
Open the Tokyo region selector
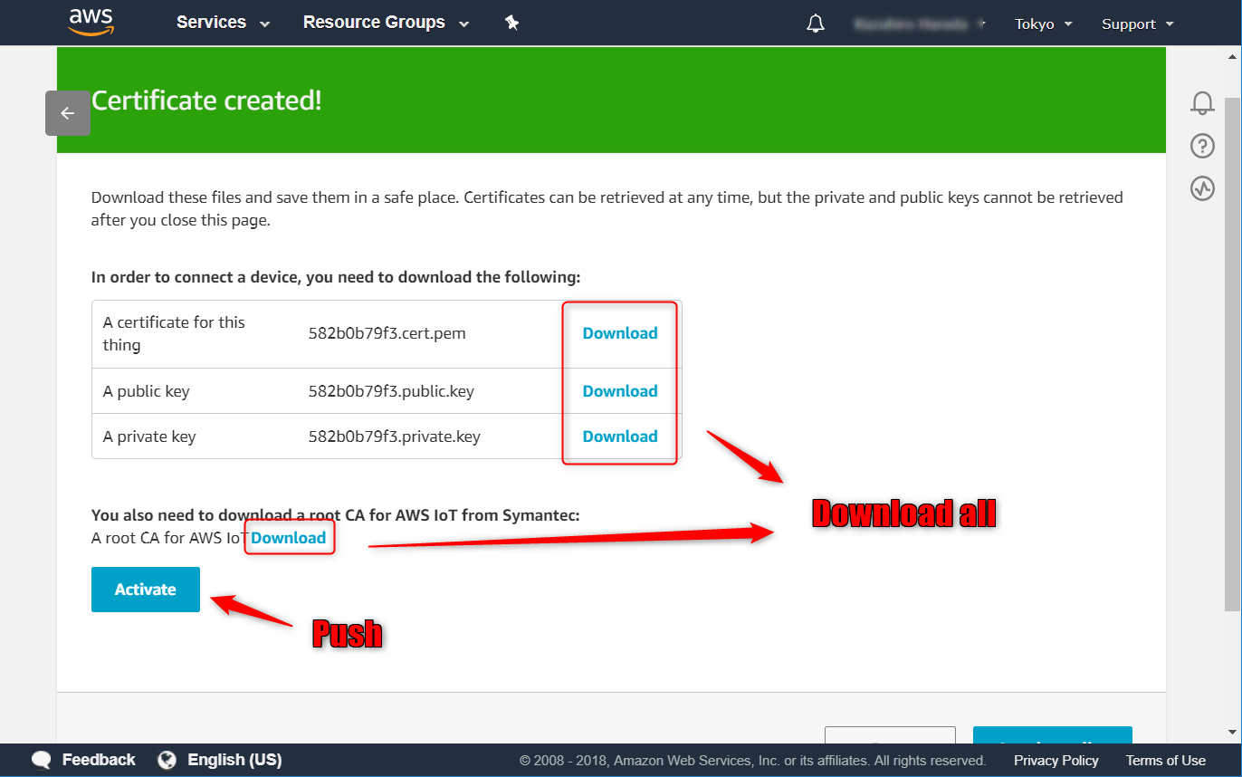tap(1043, 24)
